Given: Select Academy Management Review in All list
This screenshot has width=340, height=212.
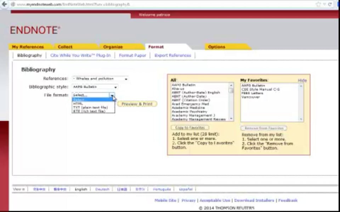Looking at the screenshot, I should click(199, 119).
